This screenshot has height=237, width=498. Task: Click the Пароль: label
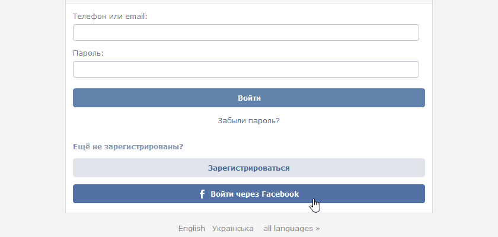click(x=88, y=53)
